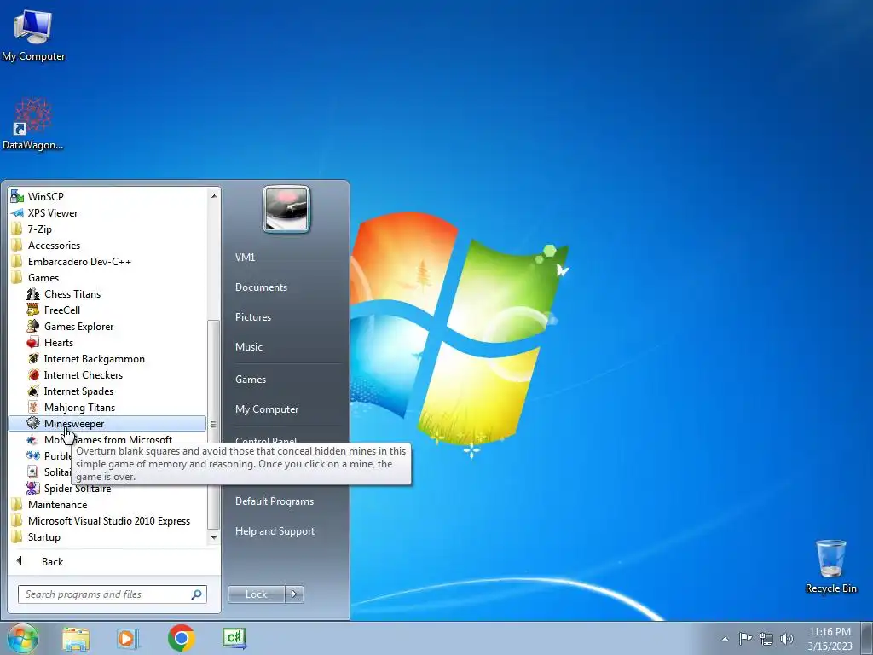
Task: Click the Search programs and files box
Action: coord(112,594)
